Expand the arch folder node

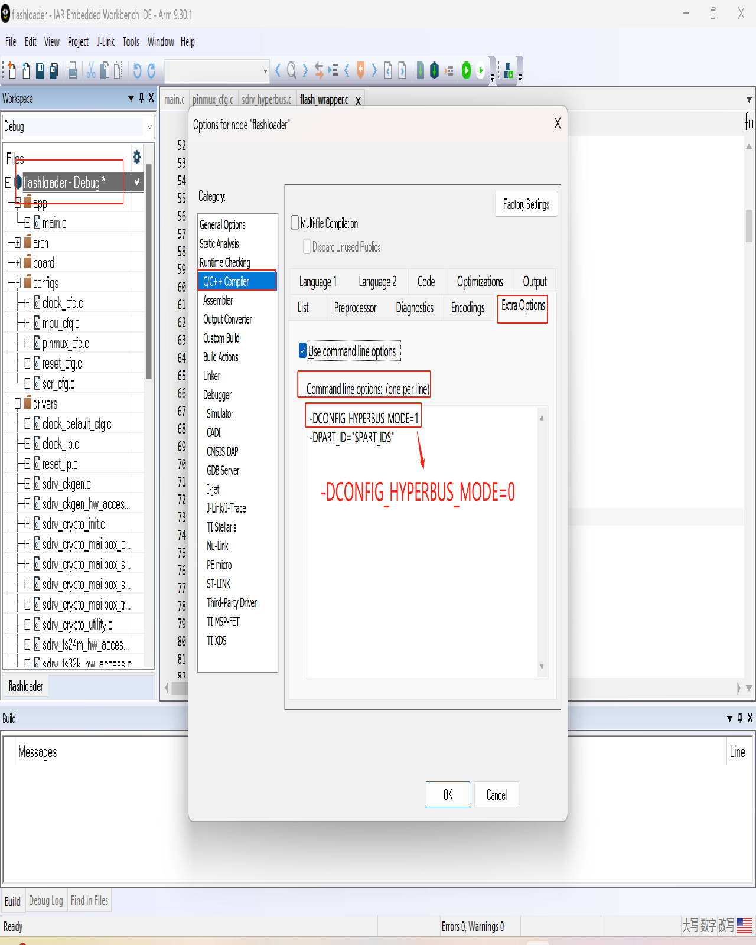point(18,243)
